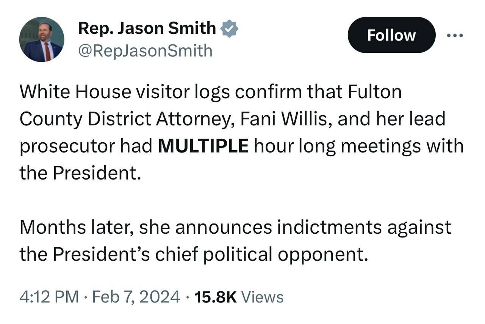Open the @RepJasonSmith handle link
Viewport: 485px width, 324px height.
(145, 50)
